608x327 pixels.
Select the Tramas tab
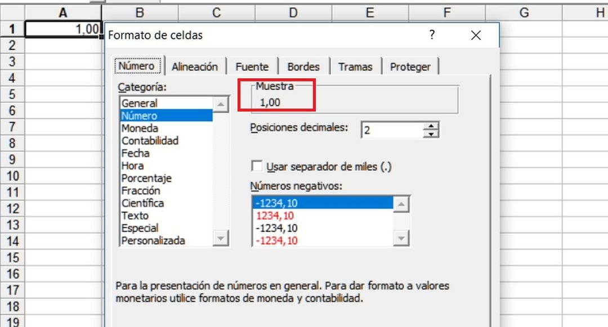(355, 66)
